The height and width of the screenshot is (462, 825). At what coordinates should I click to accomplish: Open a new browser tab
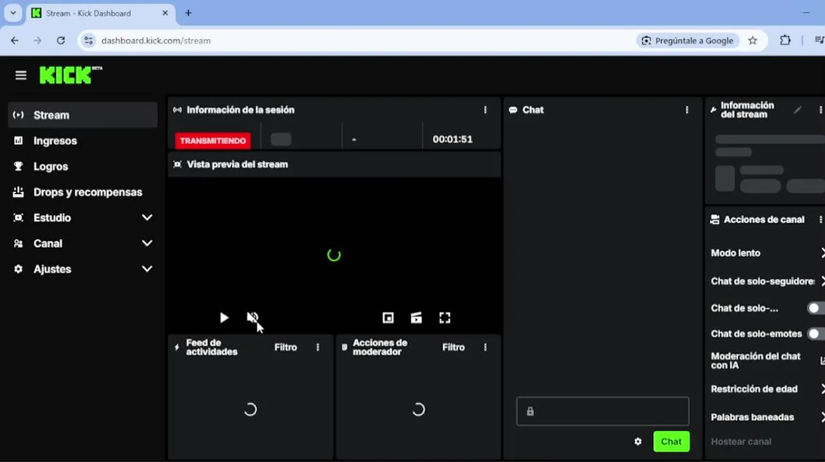pos(188,13)
